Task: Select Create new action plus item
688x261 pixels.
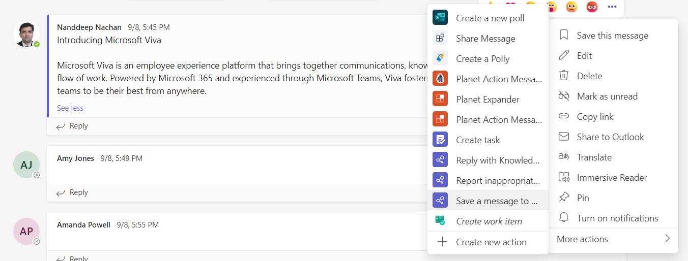Action: coord(491,242)
